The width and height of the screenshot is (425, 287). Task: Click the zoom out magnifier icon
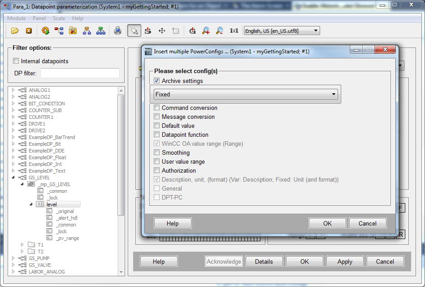click(219, 30)
